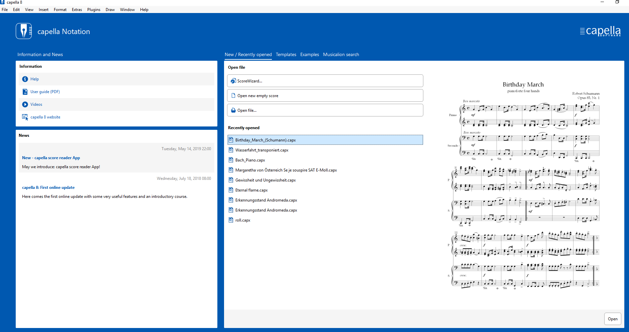Image resolution: width=629 pixels, height=332 pixels.
Task: Click the Bach_Piano file icon
Action: coord(231,160)
